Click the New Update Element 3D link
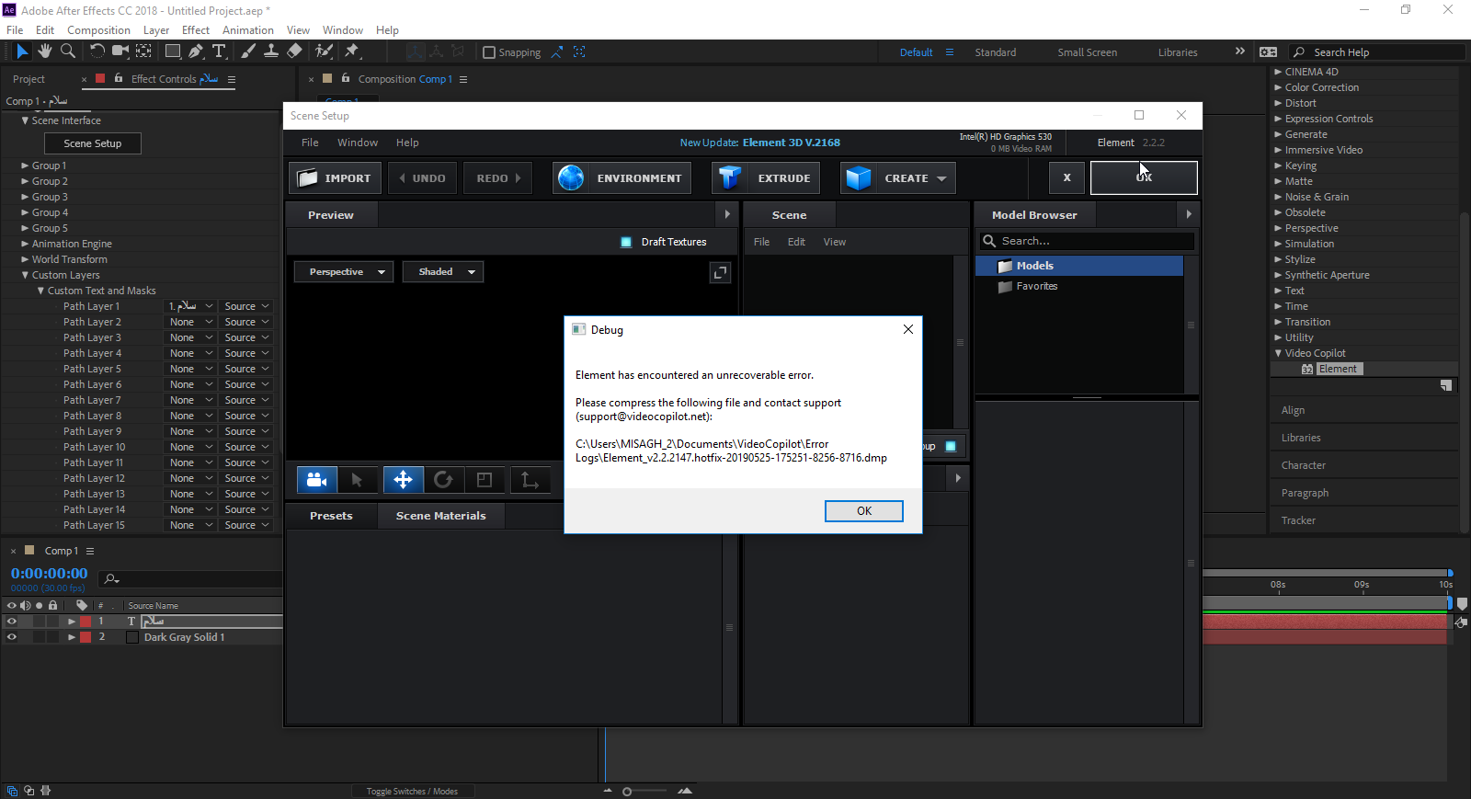The height and width of the screenshot is (799, 1471). 760,143
